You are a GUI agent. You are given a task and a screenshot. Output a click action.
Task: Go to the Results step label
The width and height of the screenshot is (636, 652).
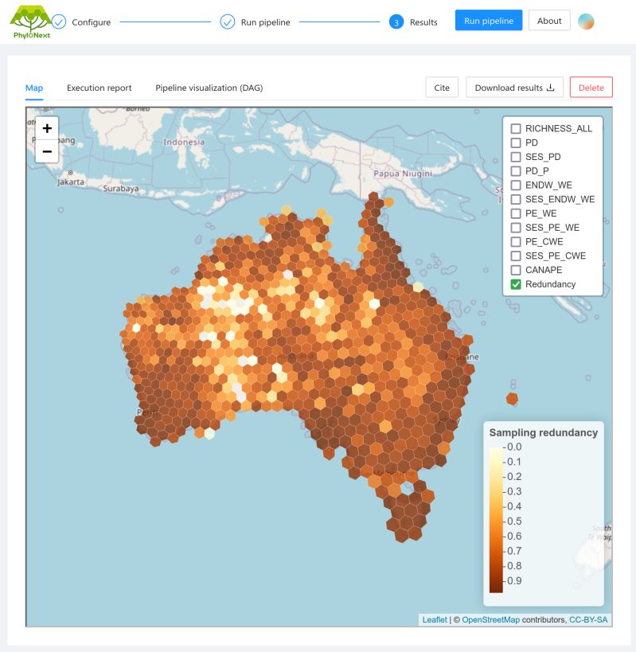pyautogui.click(x=423, y=22)
